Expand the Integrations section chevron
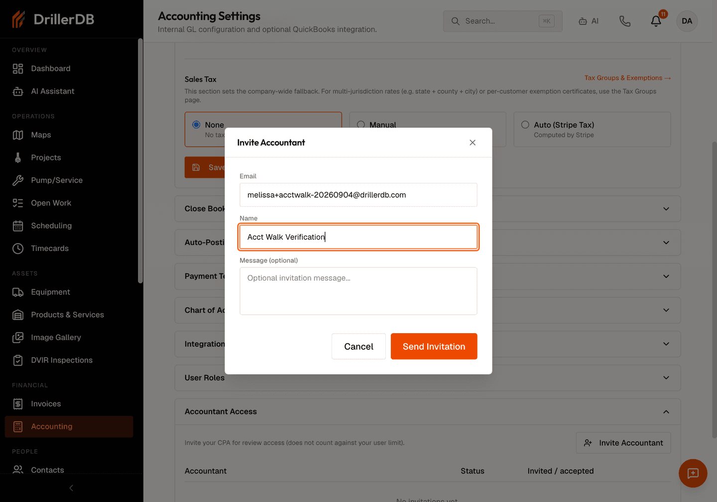This screenshot has width=717, height=502. point(666,344)
